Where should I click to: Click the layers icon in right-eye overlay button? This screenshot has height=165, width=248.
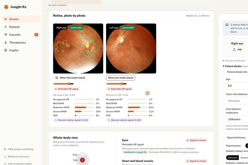coord(57,78)
